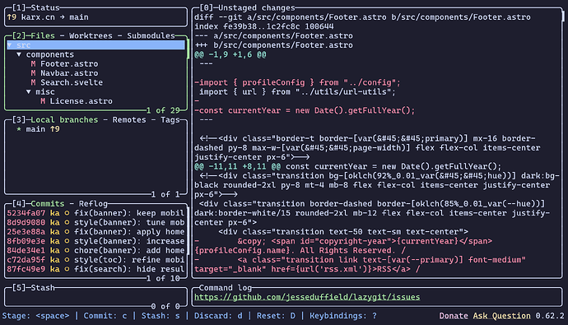Focus the Stash panel
568x325 pixels.
(x=95, y=297)
